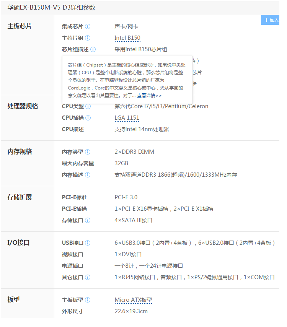Click the 4×SATA III接口 value
The height and width of the screenshot is (327, 287).
(x=134, y=220)
